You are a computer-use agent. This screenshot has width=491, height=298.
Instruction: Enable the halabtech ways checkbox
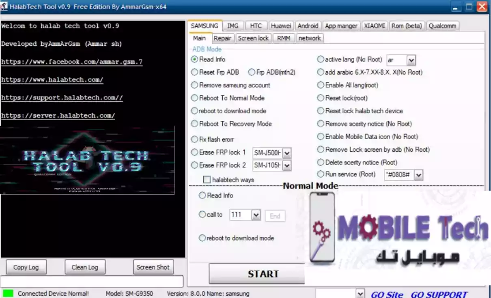[228, 179]
